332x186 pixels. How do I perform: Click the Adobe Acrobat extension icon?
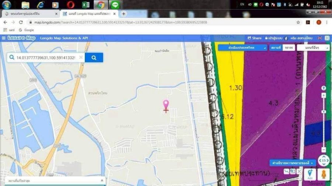(308, 22)
